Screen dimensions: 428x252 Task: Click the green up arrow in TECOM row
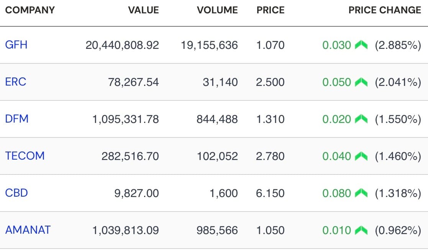click(361, 156)
